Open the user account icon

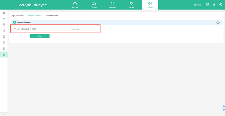click(x=221, y=5)
